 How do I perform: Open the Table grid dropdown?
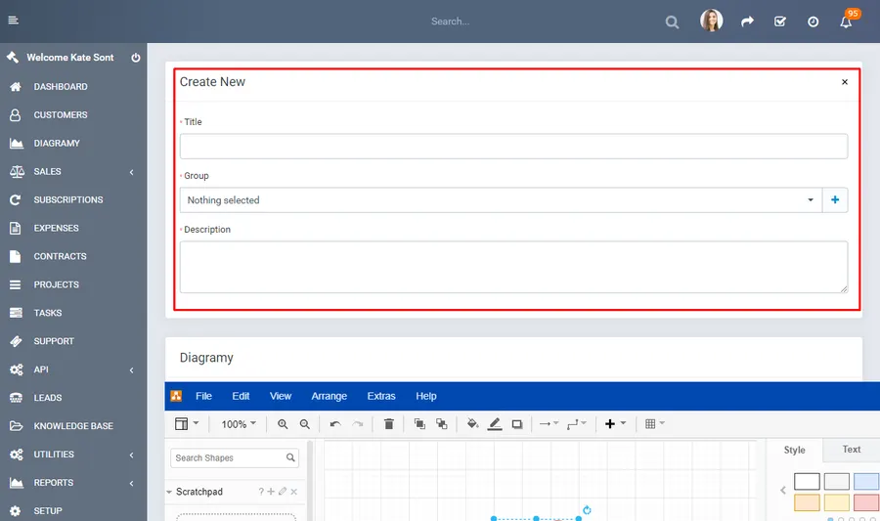(x=654, y=424)
